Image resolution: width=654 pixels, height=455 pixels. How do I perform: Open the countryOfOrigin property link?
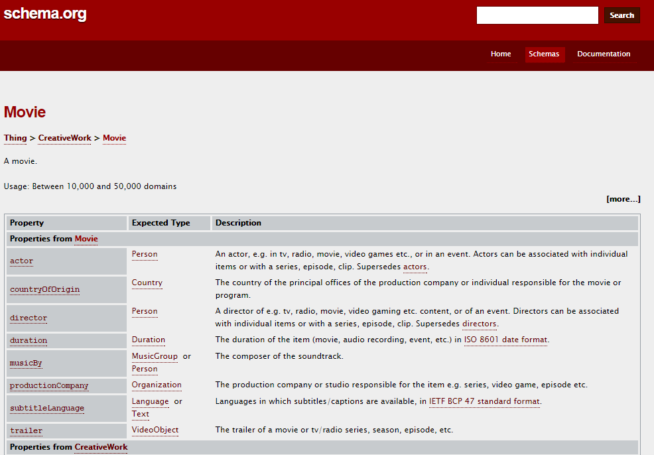pyautogui.click(x=44, y=289)
